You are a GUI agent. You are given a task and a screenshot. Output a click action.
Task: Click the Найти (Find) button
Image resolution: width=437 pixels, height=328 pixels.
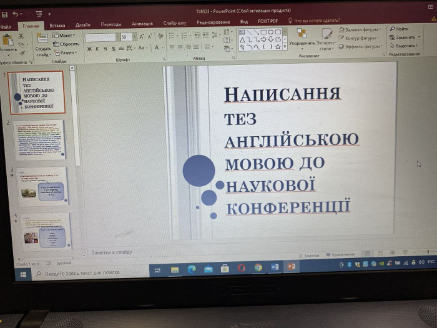coord(399,29)
